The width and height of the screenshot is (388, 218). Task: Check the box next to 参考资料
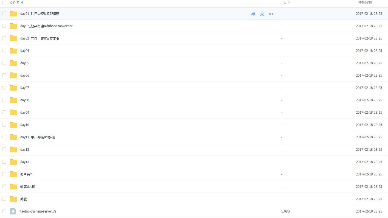[4, 174]
